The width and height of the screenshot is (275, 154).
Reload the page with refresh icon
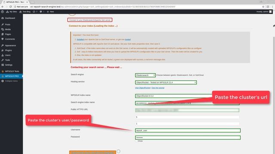point(10,7)
